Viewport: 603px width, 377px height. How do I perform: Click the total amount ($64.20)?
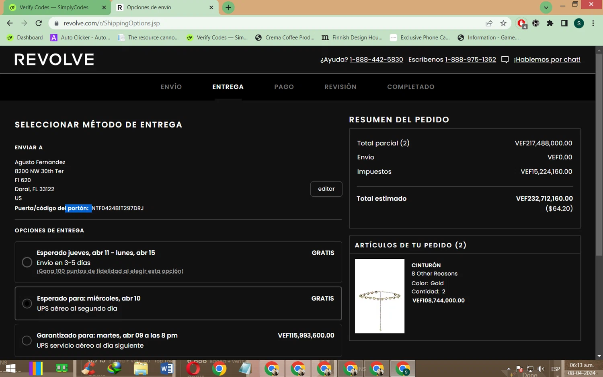click(x=559, y=208)
